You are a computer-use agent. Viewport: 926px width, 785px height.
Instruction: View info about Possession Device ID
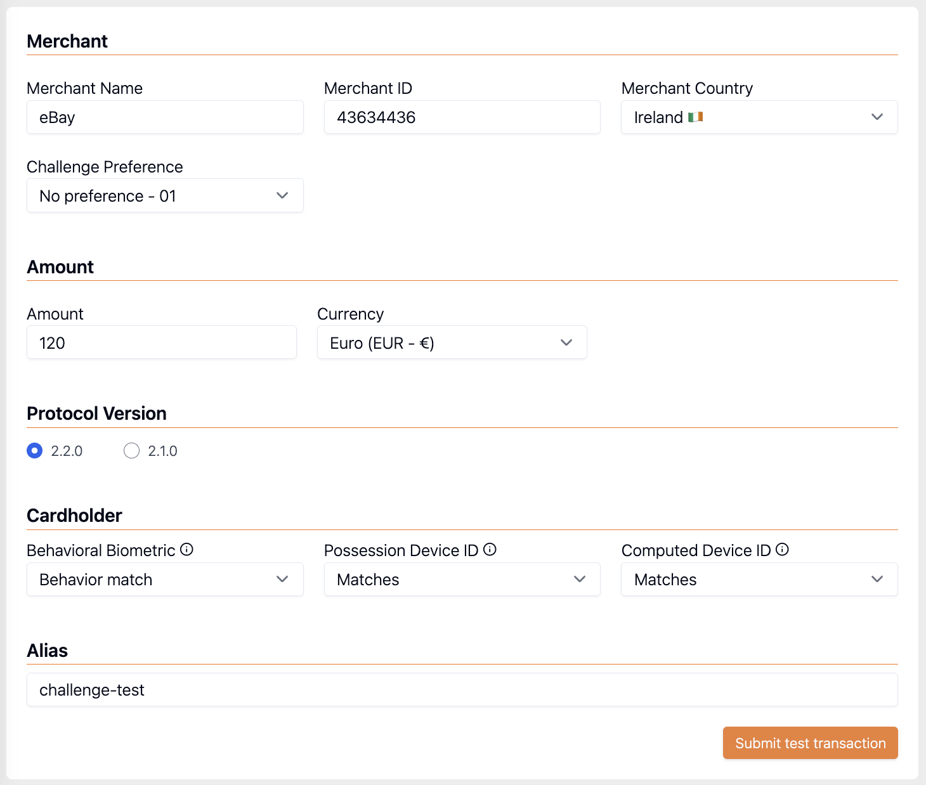(490, 550)
